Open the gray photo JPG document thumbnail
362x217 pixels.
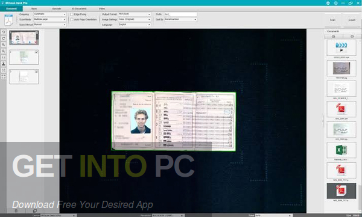341,69
